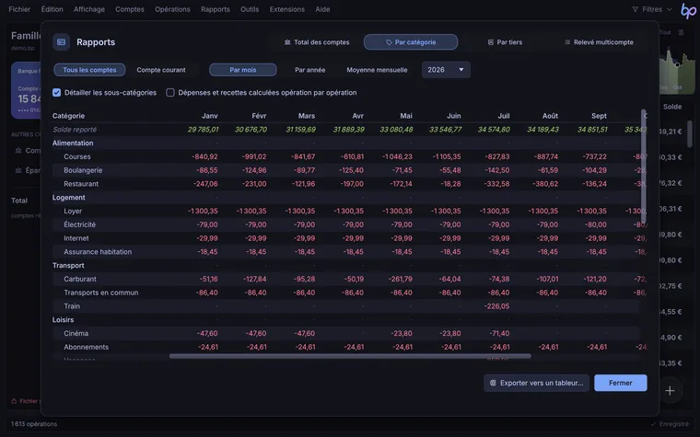
Task: Click the Enregistré status indicator
Action: [x=671, y=424]
